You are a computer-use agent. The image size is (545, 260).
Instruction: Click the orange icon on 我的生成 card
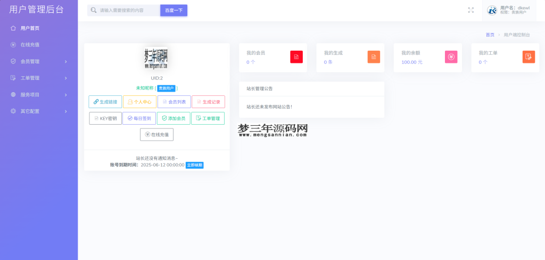(374, 56)
